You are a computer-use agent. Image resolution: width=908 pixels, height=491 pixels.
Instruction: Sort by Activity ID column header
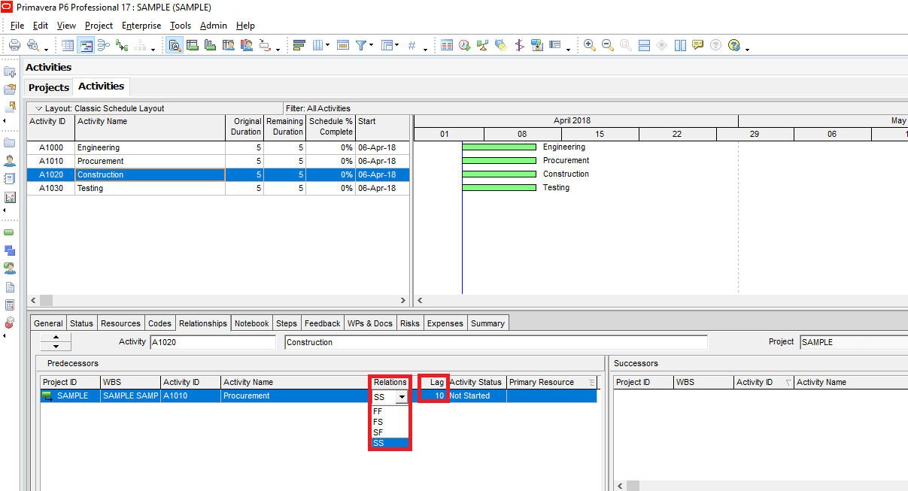click(x=51, y=126)
